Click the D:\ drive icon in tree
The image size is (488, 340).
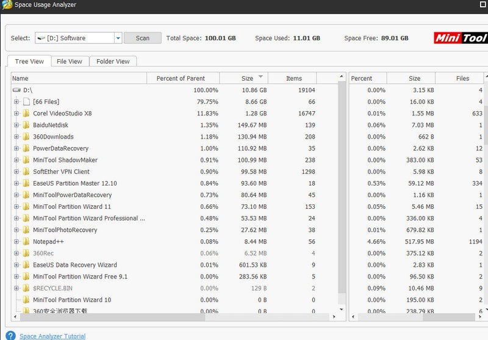point(16,90)
